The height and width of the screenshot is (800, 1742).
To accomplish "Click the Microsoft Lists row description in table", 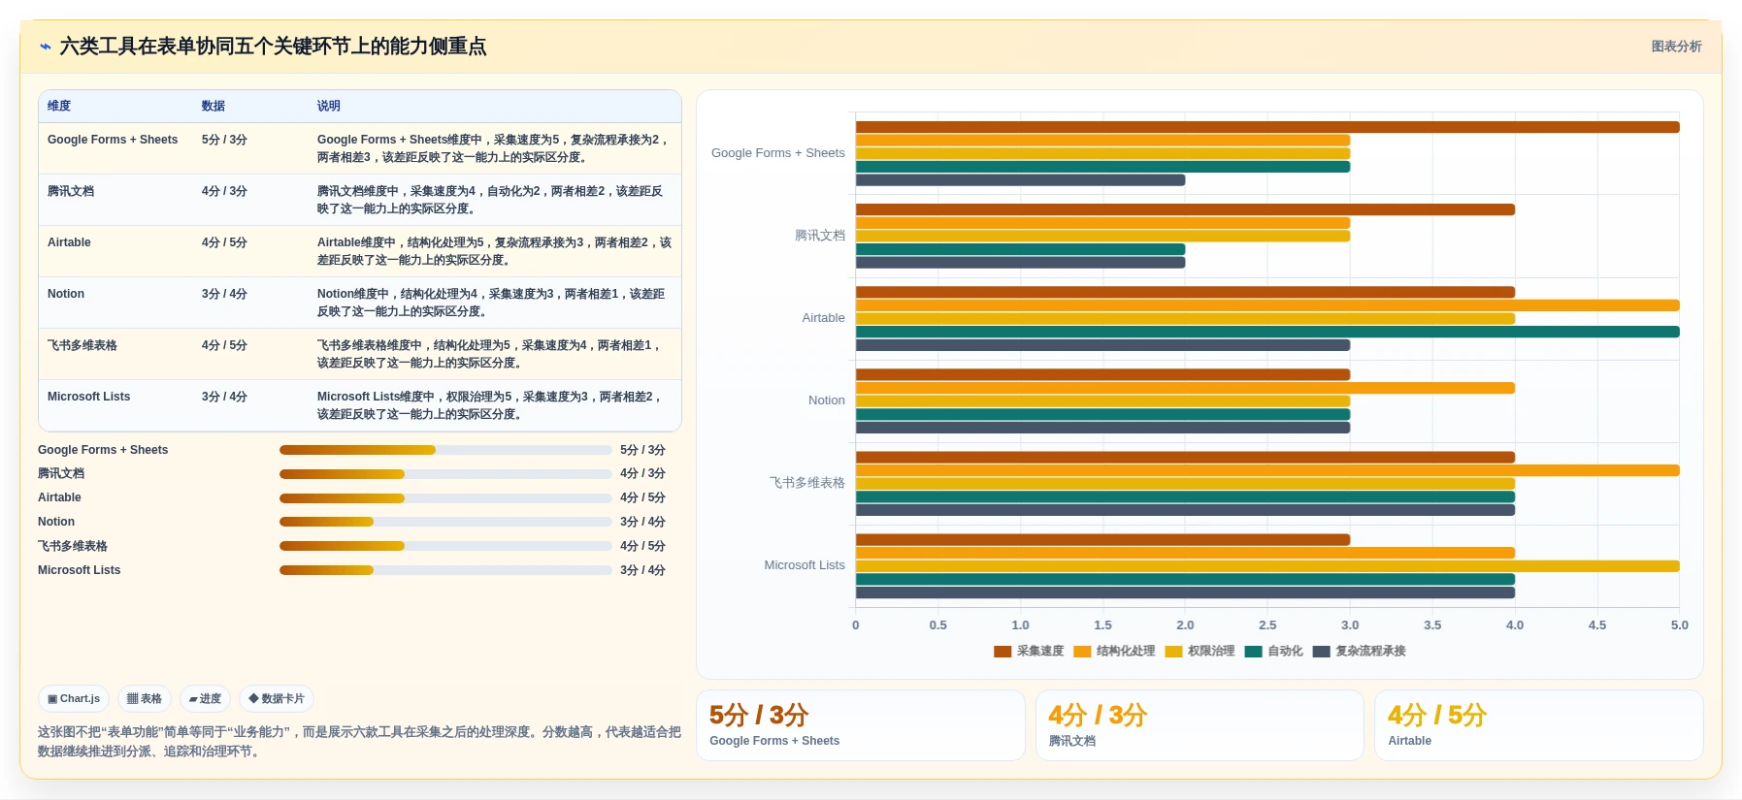I will [490, 405].
